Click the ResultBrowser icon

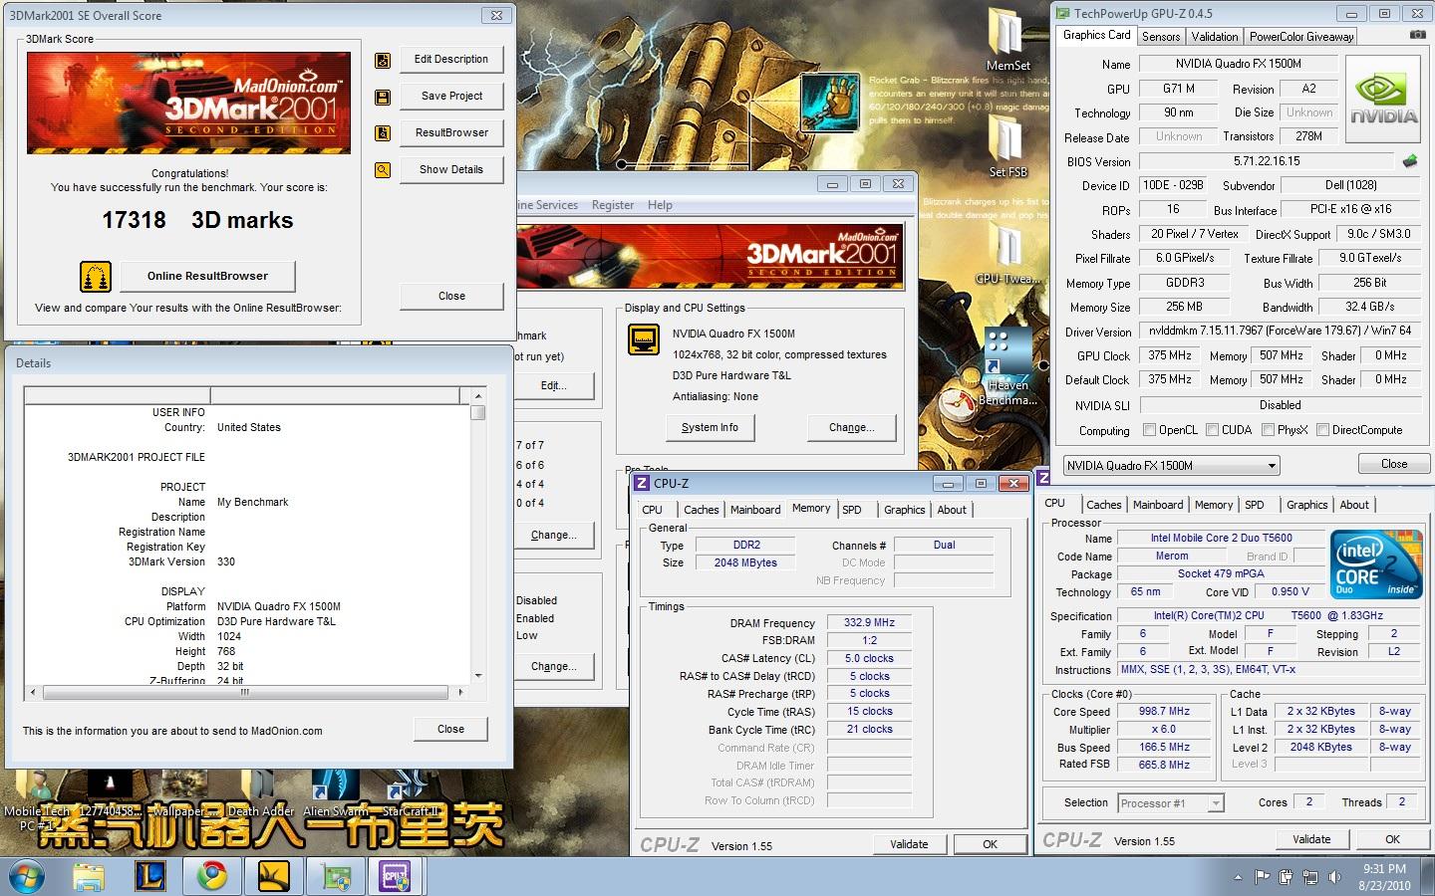[383, 133]
